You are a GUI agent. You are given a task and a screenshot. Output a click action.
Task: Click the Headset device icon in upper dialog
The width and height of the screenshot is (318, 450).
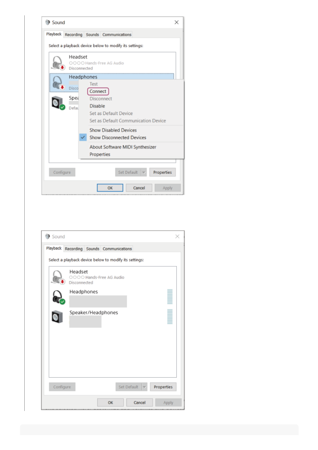pos(58,63)
